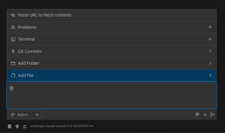The width and height of the screenshot is (225, 133).
Task: Click the anthropic:claude-sonnet model label
Action: [62, 126]
